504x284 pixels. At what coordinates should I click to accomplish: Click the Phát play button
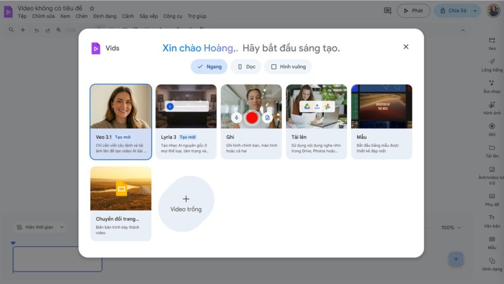[x=413, y=11]
